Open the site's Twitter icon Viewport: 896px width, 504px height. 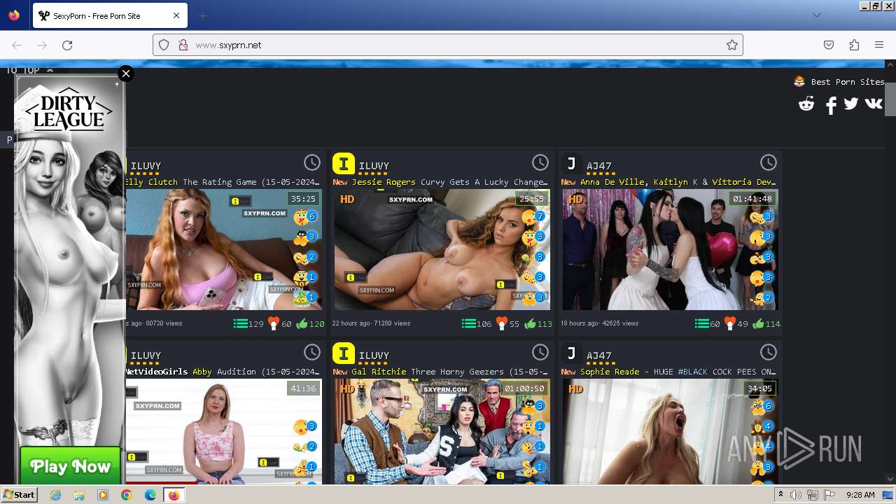(x=851, y=104)
